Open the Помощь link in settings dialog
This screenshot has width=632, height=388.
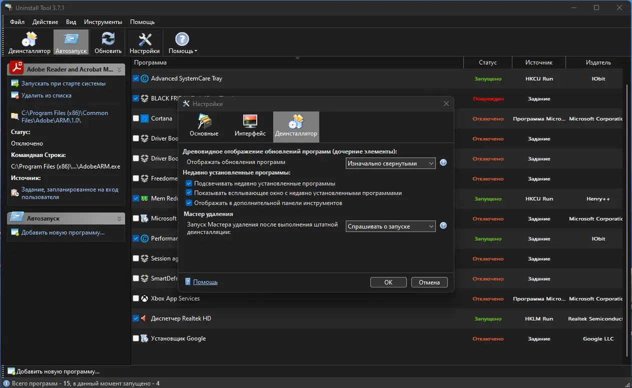[x=205, y=282]
